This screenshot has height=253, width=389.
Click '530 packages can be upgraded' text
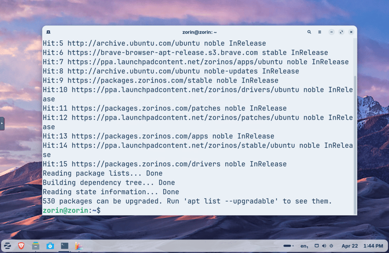click(102, 201)
